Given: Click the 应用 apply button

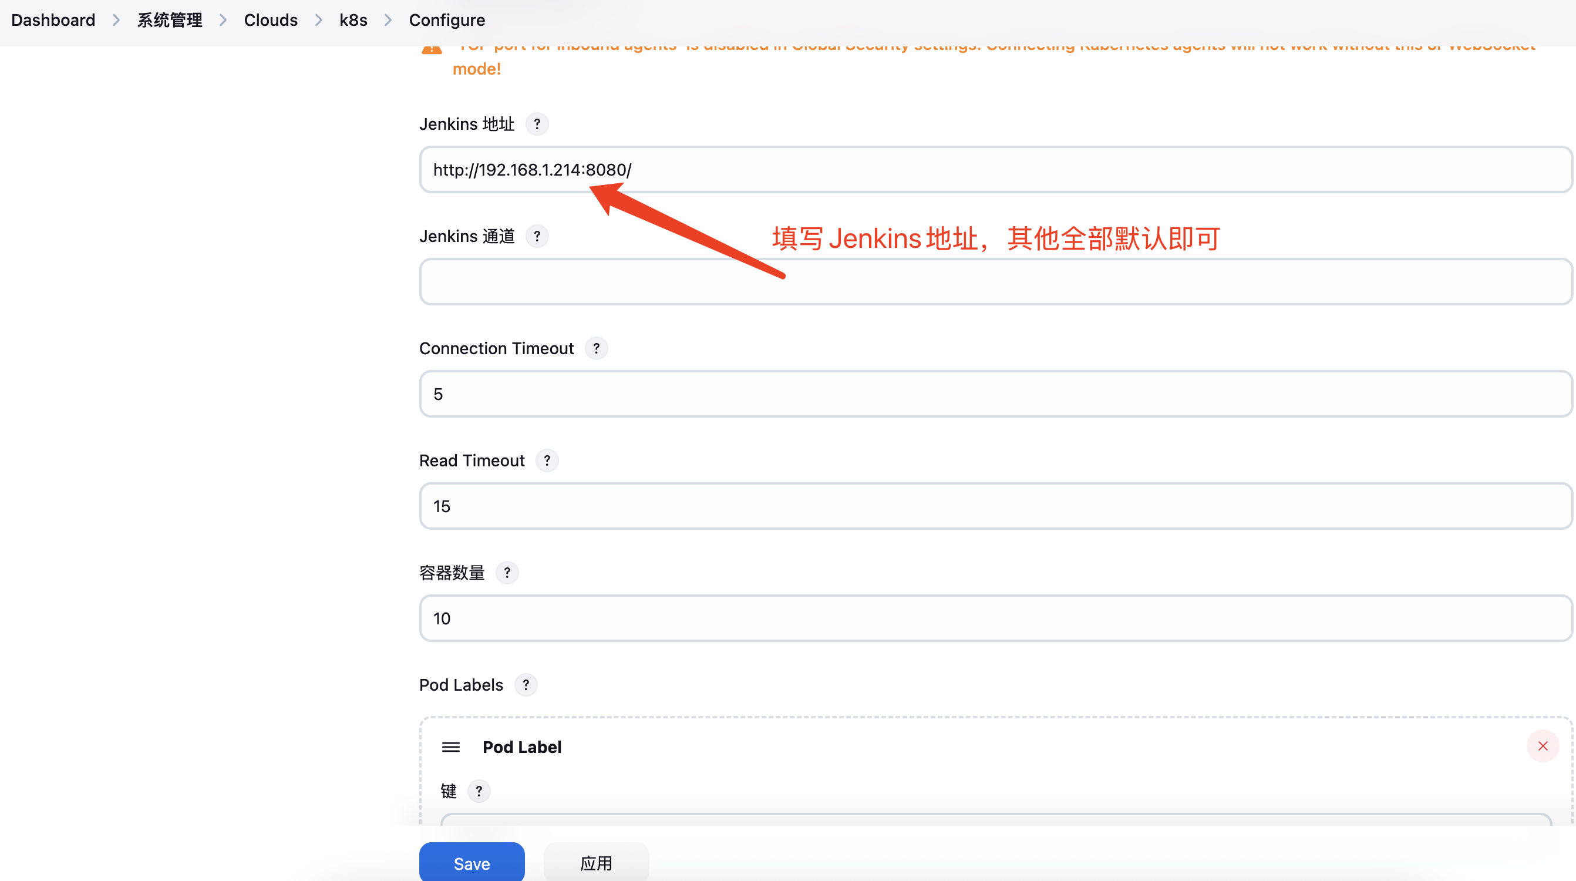Looking at the screenshot, I should pyautogui.click(x=596, y=863).
